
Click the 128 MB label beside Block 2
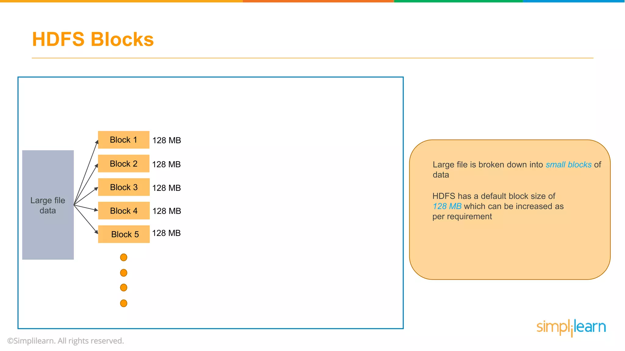[x=166, y=165]
